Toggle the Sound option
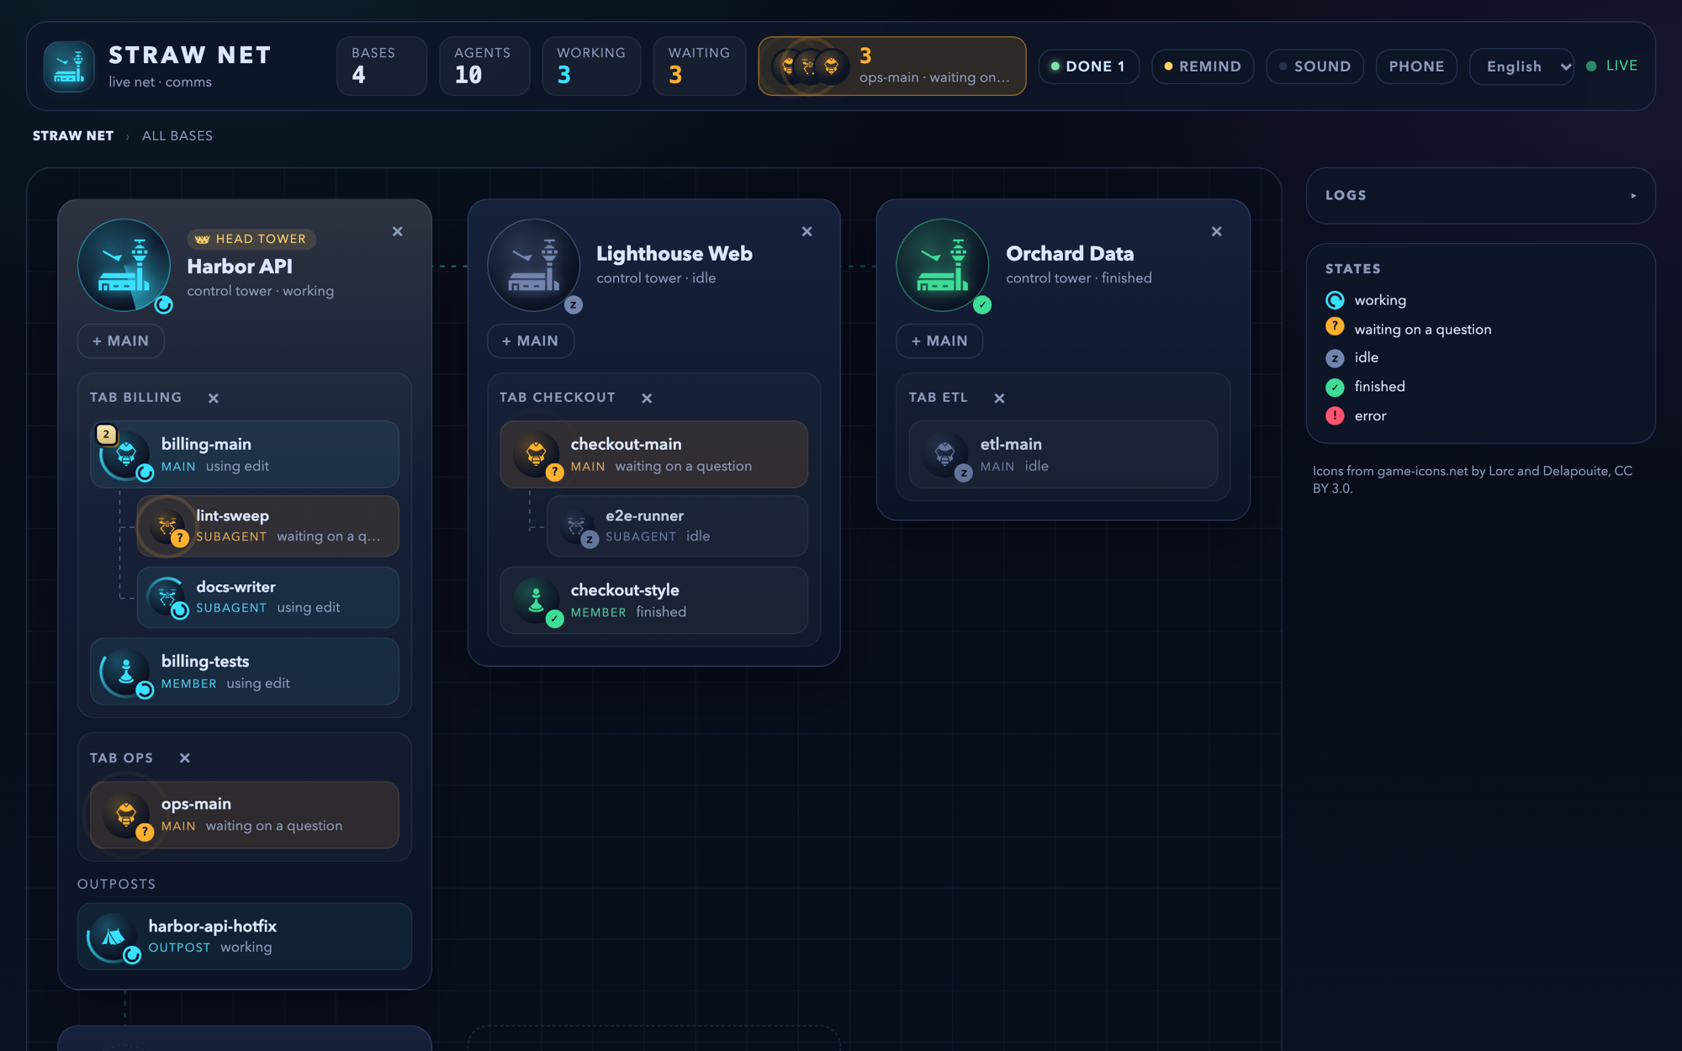Viewport: 1682px width, 1051px height. coord(1315,66)
